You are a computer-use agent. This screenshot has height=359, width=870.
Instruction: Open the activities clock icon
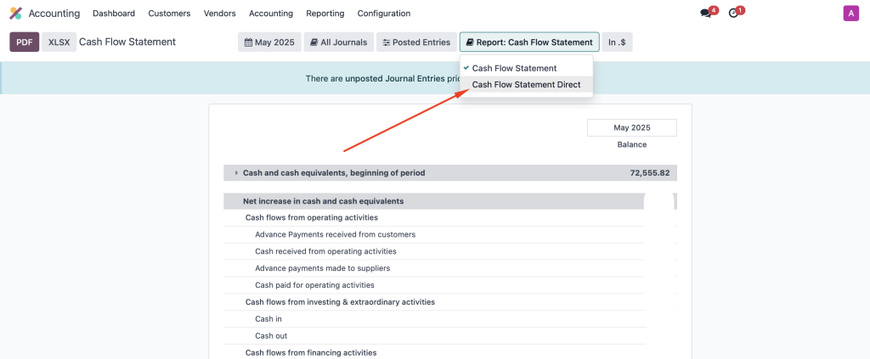click(x=733, y=14)
